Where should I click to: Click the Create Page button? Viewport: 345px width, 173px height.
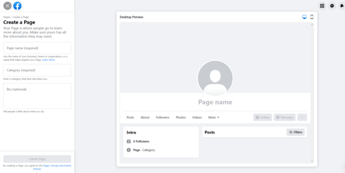click(x=37, y=159)
